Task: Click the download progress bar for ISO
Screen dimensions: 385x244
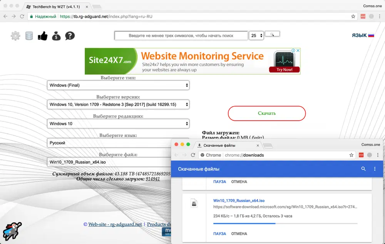Action: point(285,223)
